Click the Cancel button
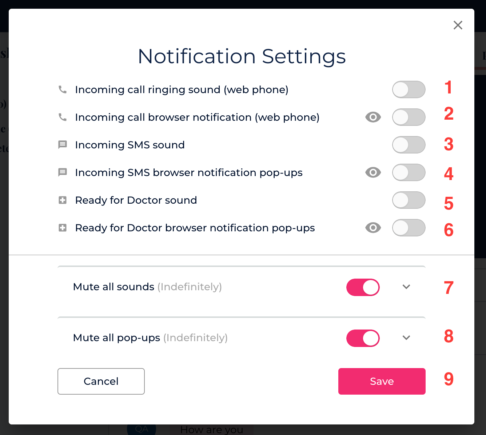 101,381
